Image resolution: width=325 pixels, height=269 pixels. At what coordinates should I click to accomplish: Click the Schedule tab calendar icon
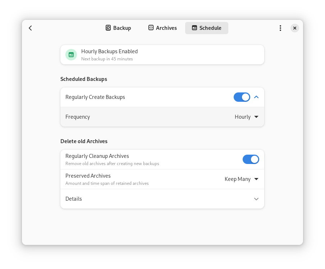194,28
